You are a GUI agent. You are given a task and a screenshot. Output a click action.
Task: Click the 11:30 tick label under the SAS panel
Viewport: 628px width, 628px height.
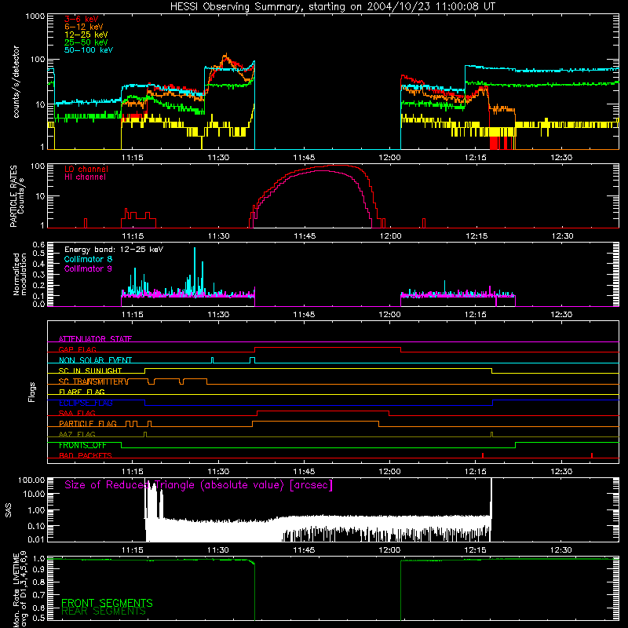pyautogui.click(x=218, y=550)
